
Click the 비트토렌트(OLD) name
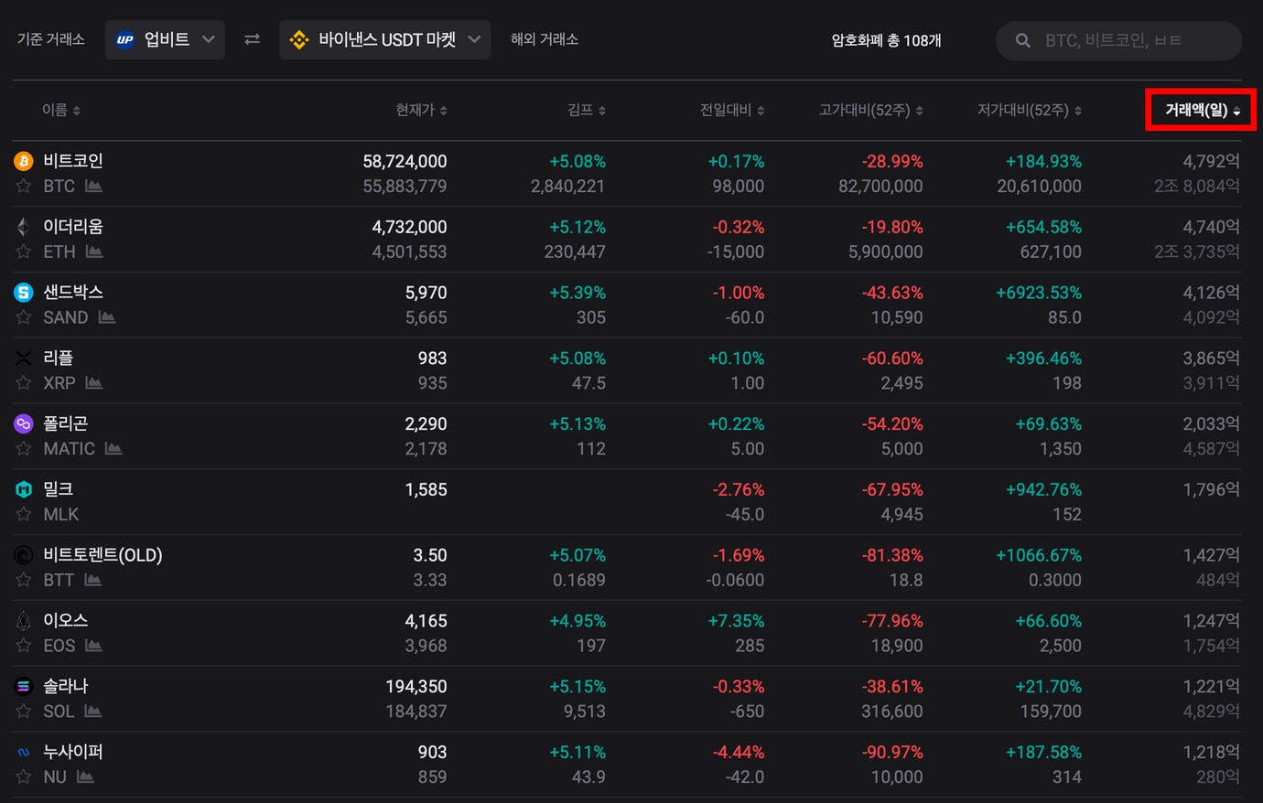point(103,555)
